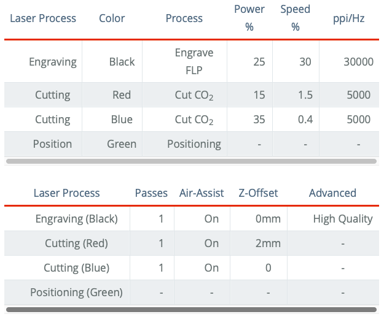Select the Positioning process cell
Image resolution: width=384 pixels, height=317 pixels.
194,144
